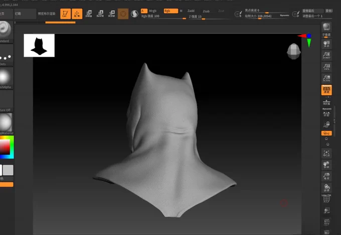The width and height of the screenshot is (341, 235).
Task: Click the orange history timeline bar
Action: tap(60, 23)
